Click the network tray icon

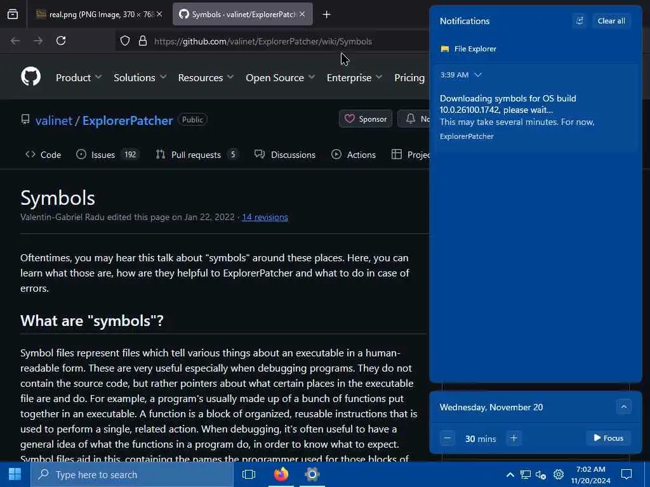click(525, 474)
